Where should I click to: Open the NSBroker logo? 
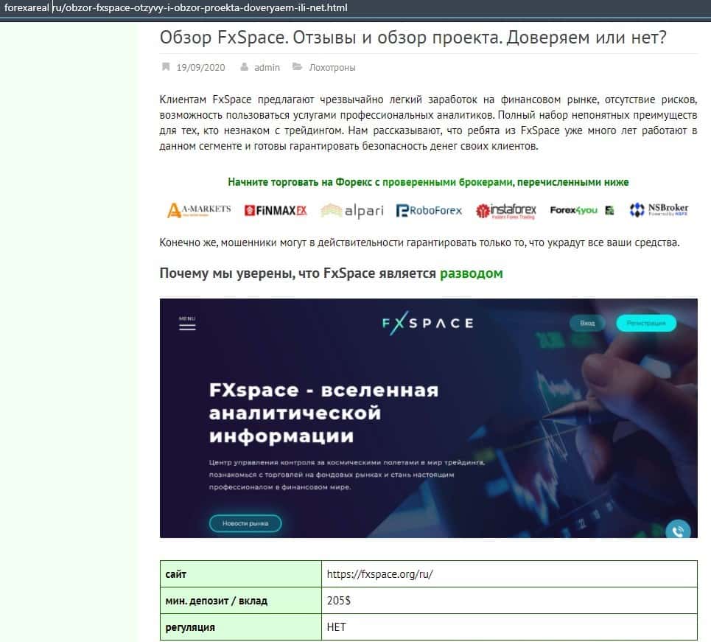tap(659, 209)
